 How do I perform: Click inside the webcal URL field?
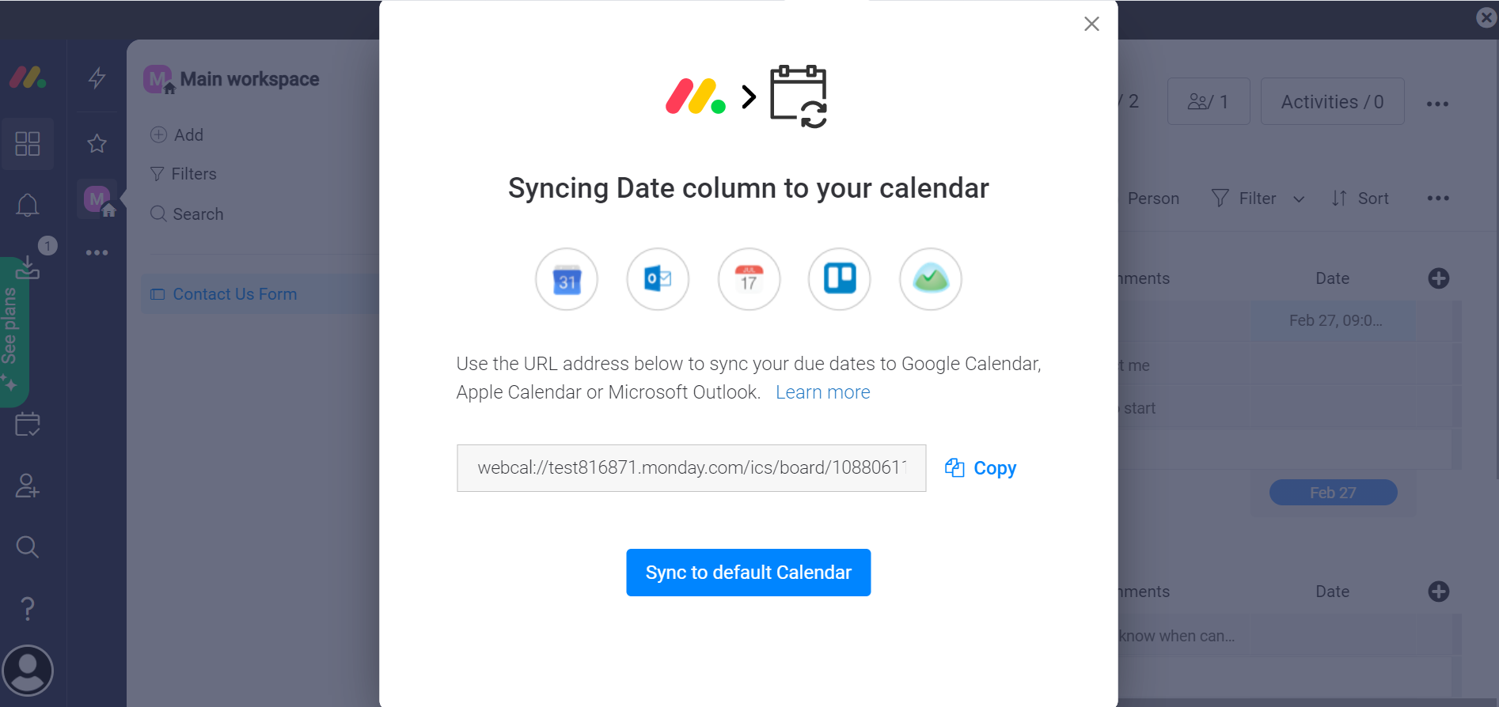(691, 467)
